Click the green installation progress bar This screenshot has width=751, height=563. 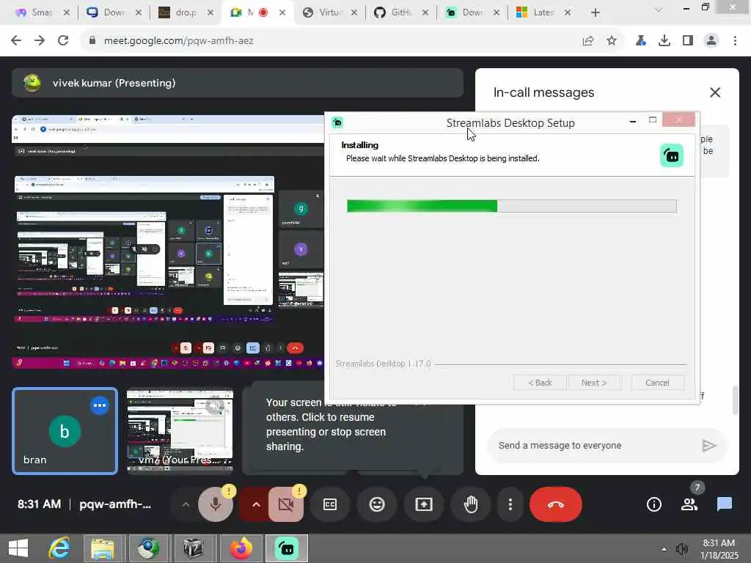click(x=511, y=206)
